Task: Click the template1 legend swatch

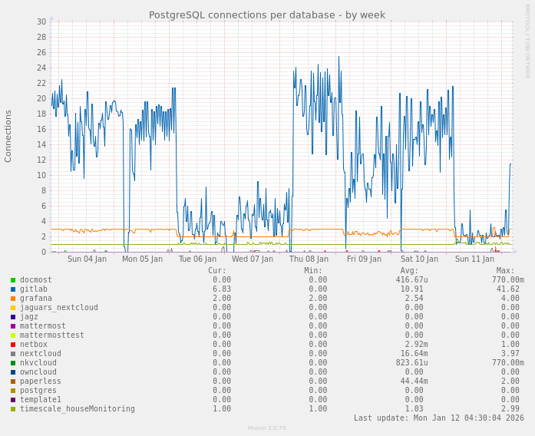Action: [13, 400]
